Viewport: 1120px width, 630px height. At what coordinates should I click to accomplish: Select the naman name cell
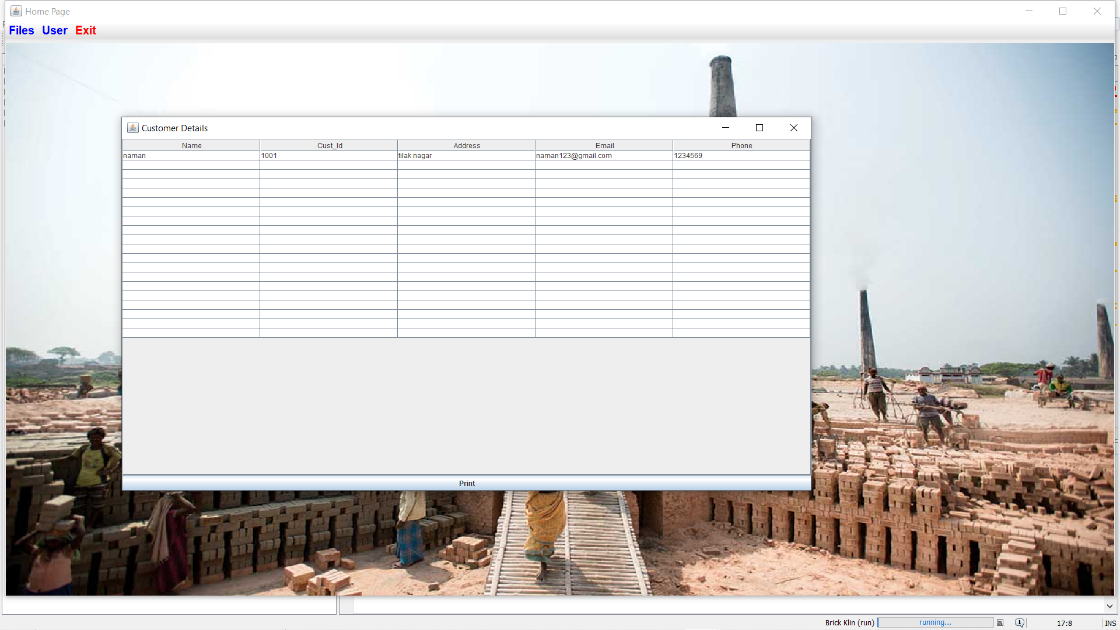coord(191,156)
